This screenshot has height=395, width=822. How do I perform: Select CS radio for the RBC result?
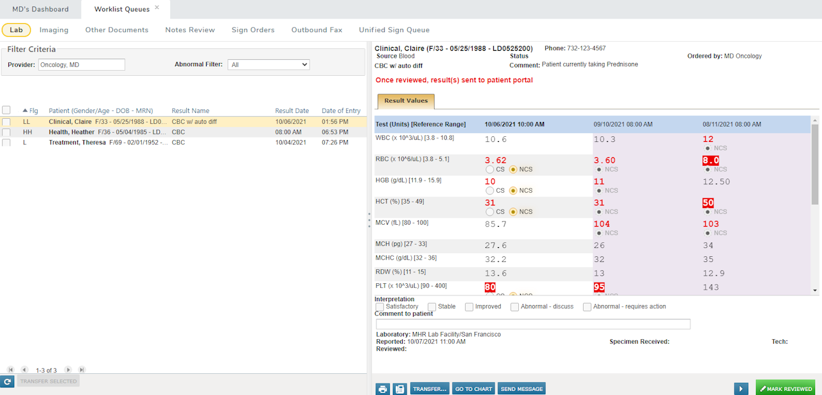[490, 170]
